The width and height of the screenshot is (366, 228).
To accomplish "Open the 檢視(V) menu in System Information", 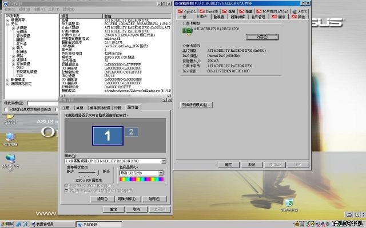I will click(39, 9).
